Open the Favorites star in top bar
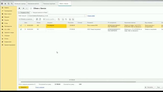 click(x=5, y=4)
